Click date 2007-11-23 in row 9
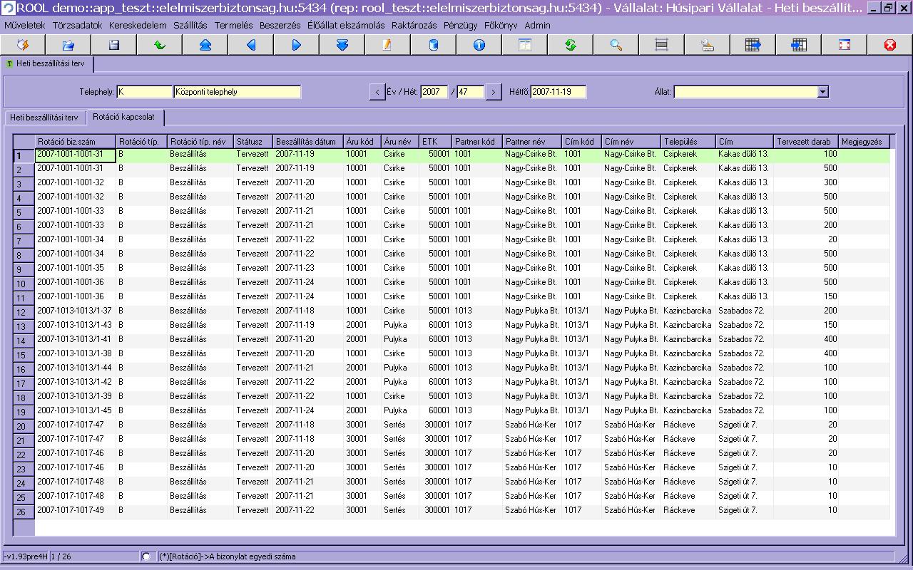Viewport: 913px width, 570px height. tap(307, 268)
